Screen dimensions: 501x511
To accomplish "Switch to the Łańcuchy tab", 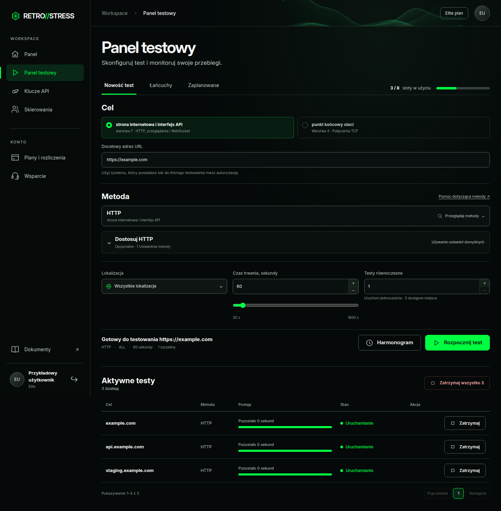I will pos(161,86).
